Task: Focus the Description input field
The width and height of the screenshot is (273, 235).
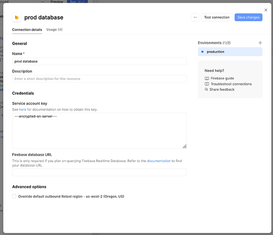Action: point(99,79)
